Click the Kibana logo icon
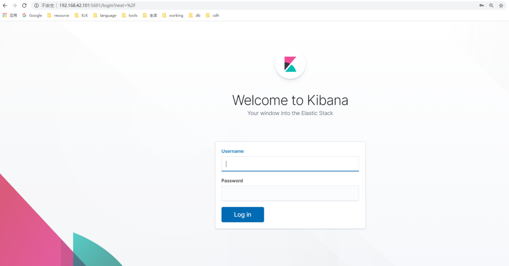 [290, 64]
